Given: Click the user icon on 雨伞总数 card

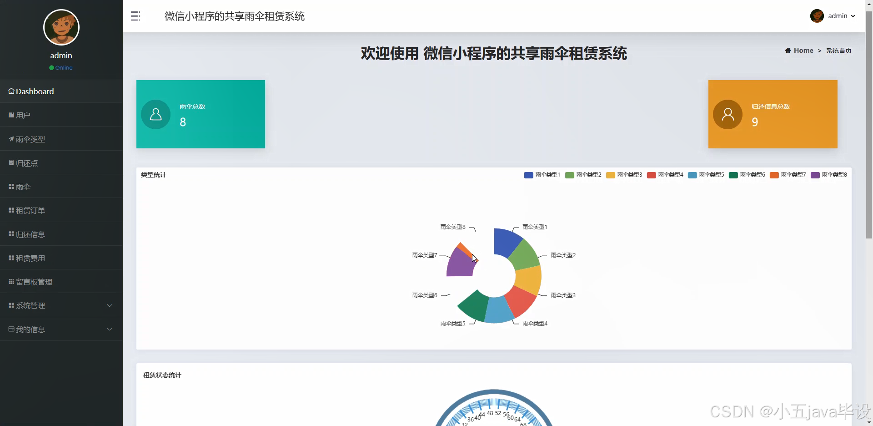Looking at the screenshot, I should 156,114.
